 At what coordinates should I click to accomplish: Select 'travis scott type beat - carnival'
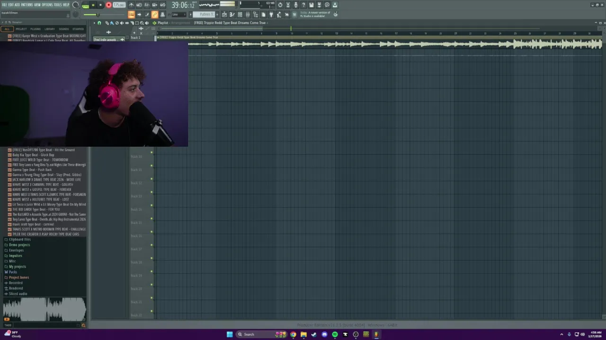tap(33, 224)
